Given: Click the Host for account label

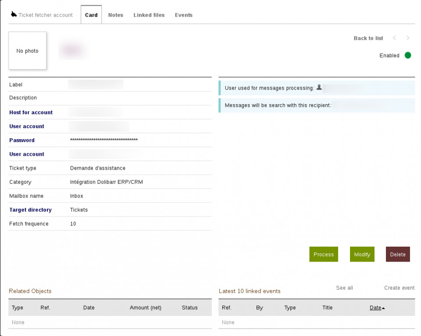Looking at the screenshot, I should tap(31, 112).
